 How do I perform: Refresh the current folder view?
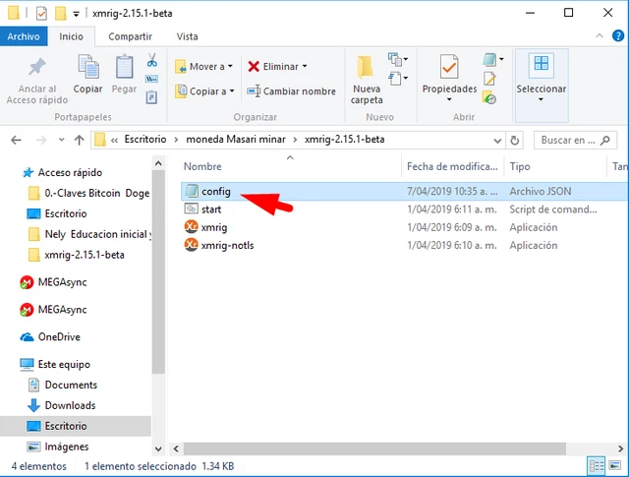(514, 140)
